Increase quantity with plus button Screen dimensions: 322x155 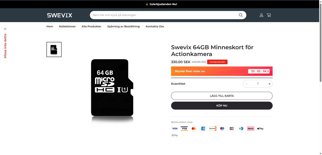click(x=269, y=84)
